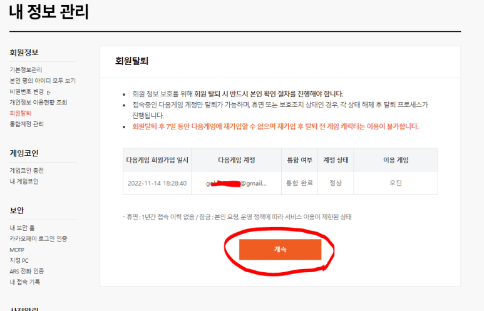Open the 게임코인 충전 link
The image size is (484, 311).
[26, 170]
